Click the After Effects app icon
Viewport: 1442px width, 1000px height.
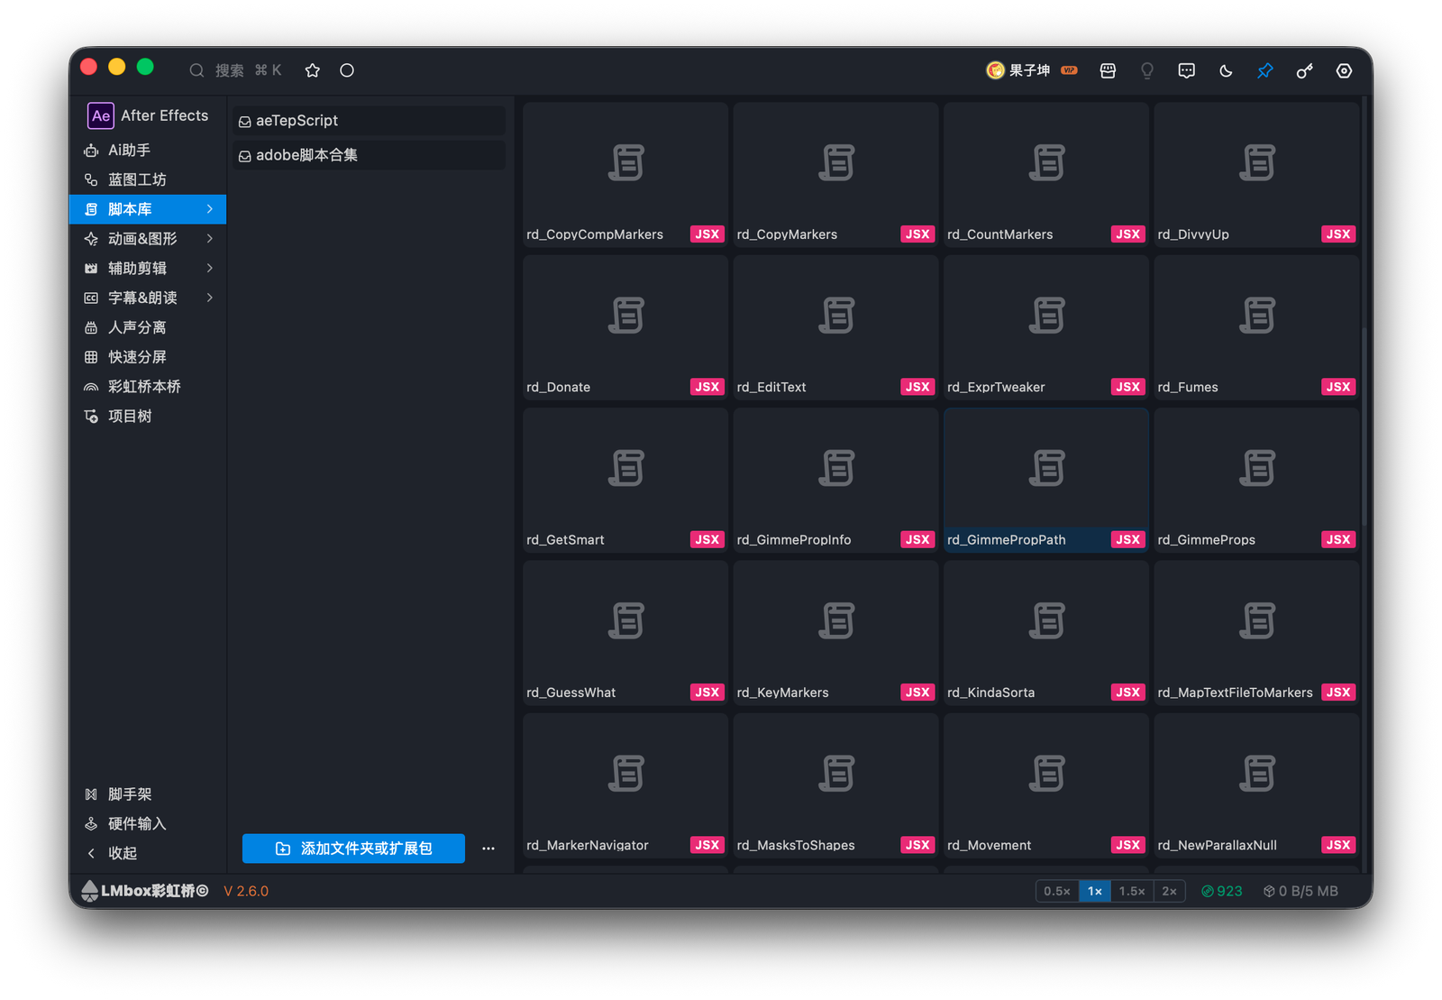(x=100, y=115)
